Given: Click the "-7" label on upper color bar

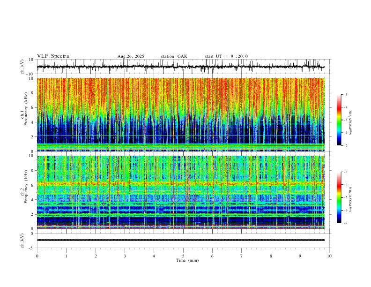Looking at the screenshot, I should (345, 146).
